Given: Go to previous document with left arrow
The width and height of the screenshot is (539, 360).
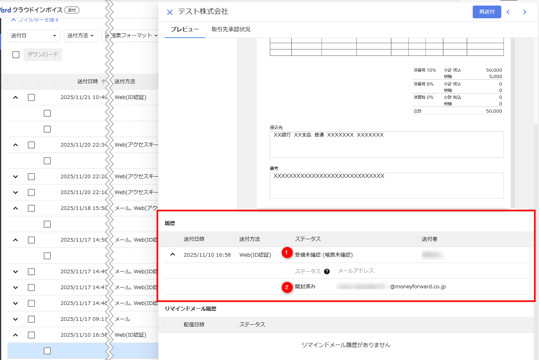Looking at the screenshot, I should 508,12.
